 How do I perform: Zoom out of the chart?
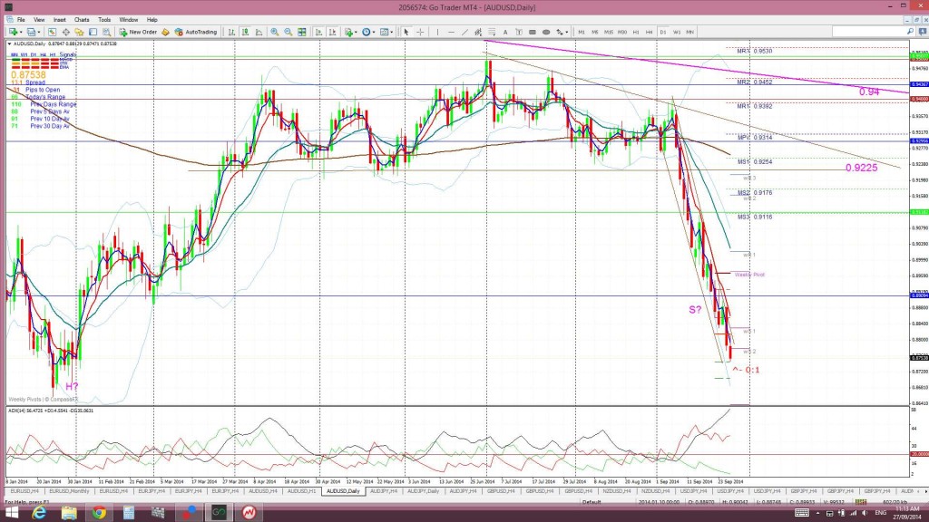pyautogui.click(x=288, y=32)
